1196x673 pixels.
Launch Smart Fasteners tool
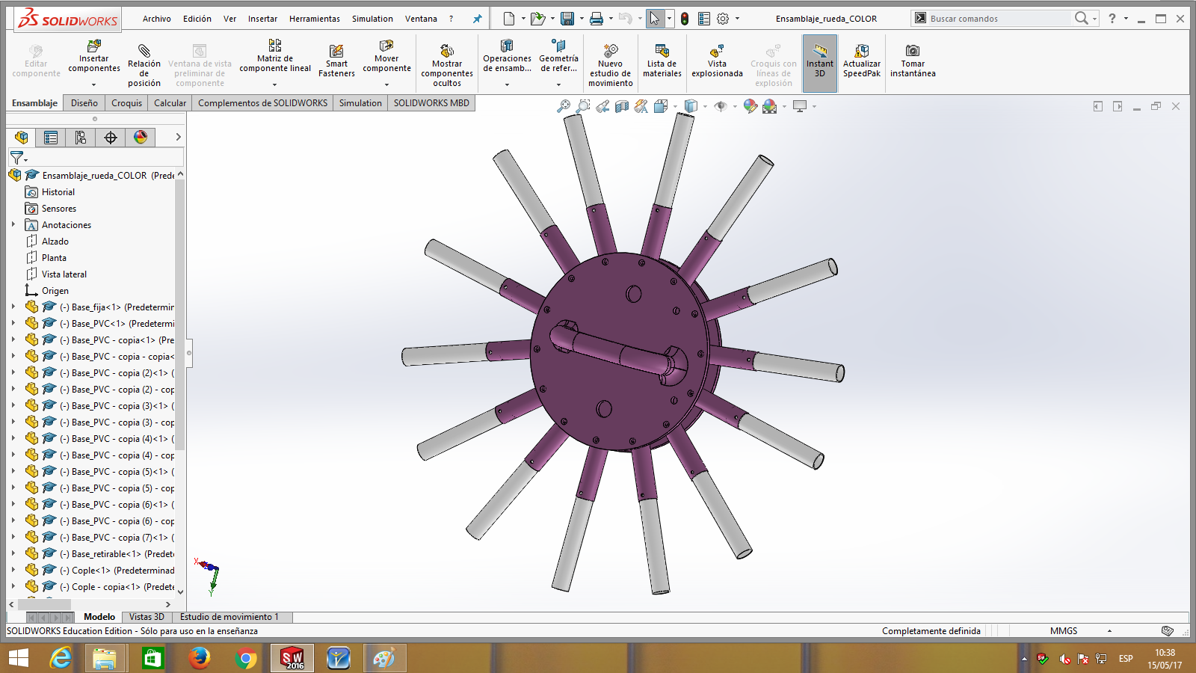(336, 61)
